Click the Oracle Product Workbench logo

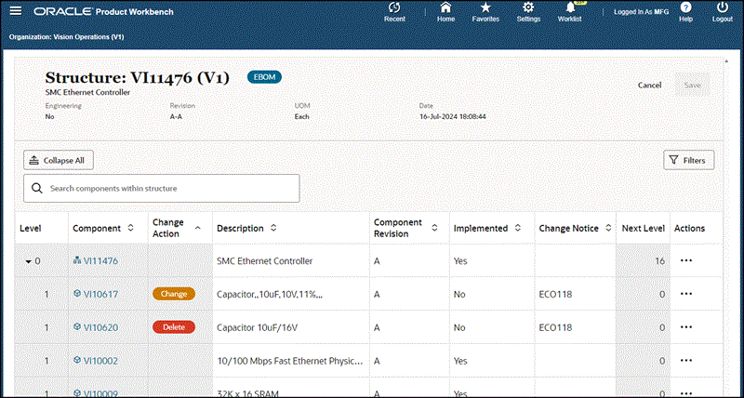(x=103, y=11)
